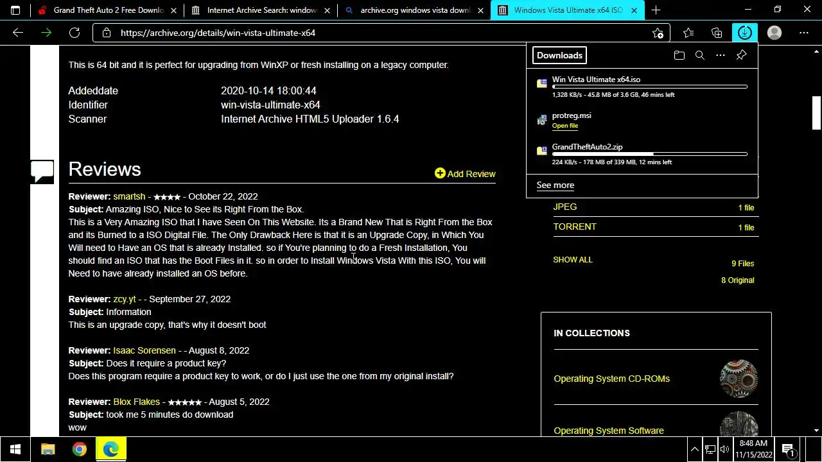Image resolution: width=822 pixels, height=462 pixels.
Task: Click the protreg.msi file icon
Action: 542,119
